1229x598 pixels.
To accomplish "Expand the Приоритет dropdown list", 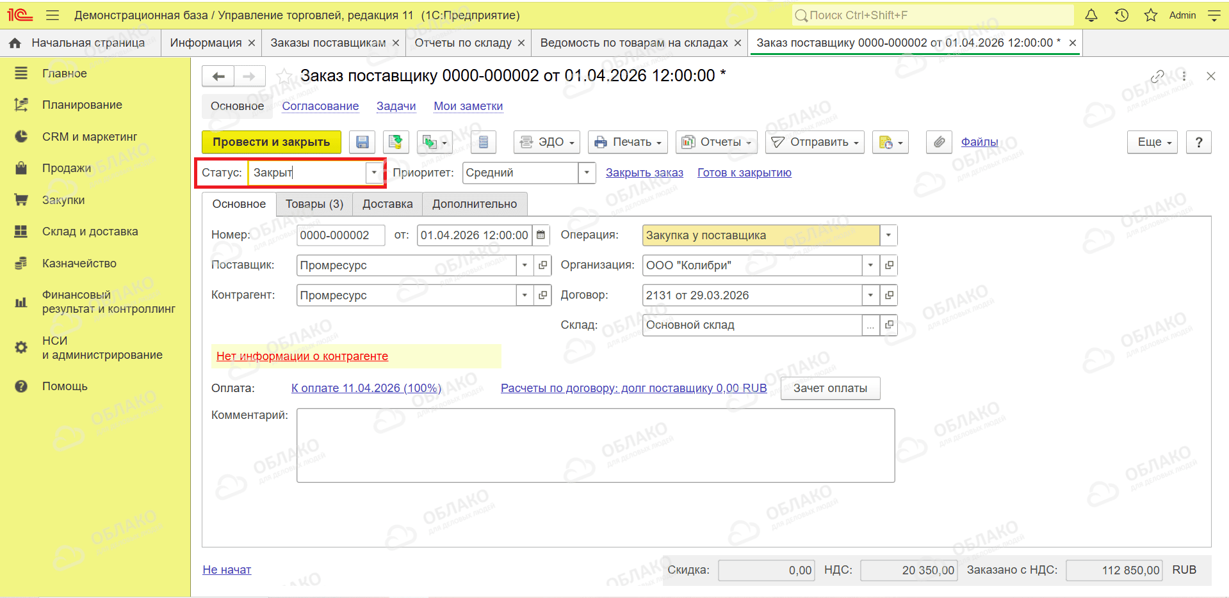I will coord(587,173).
